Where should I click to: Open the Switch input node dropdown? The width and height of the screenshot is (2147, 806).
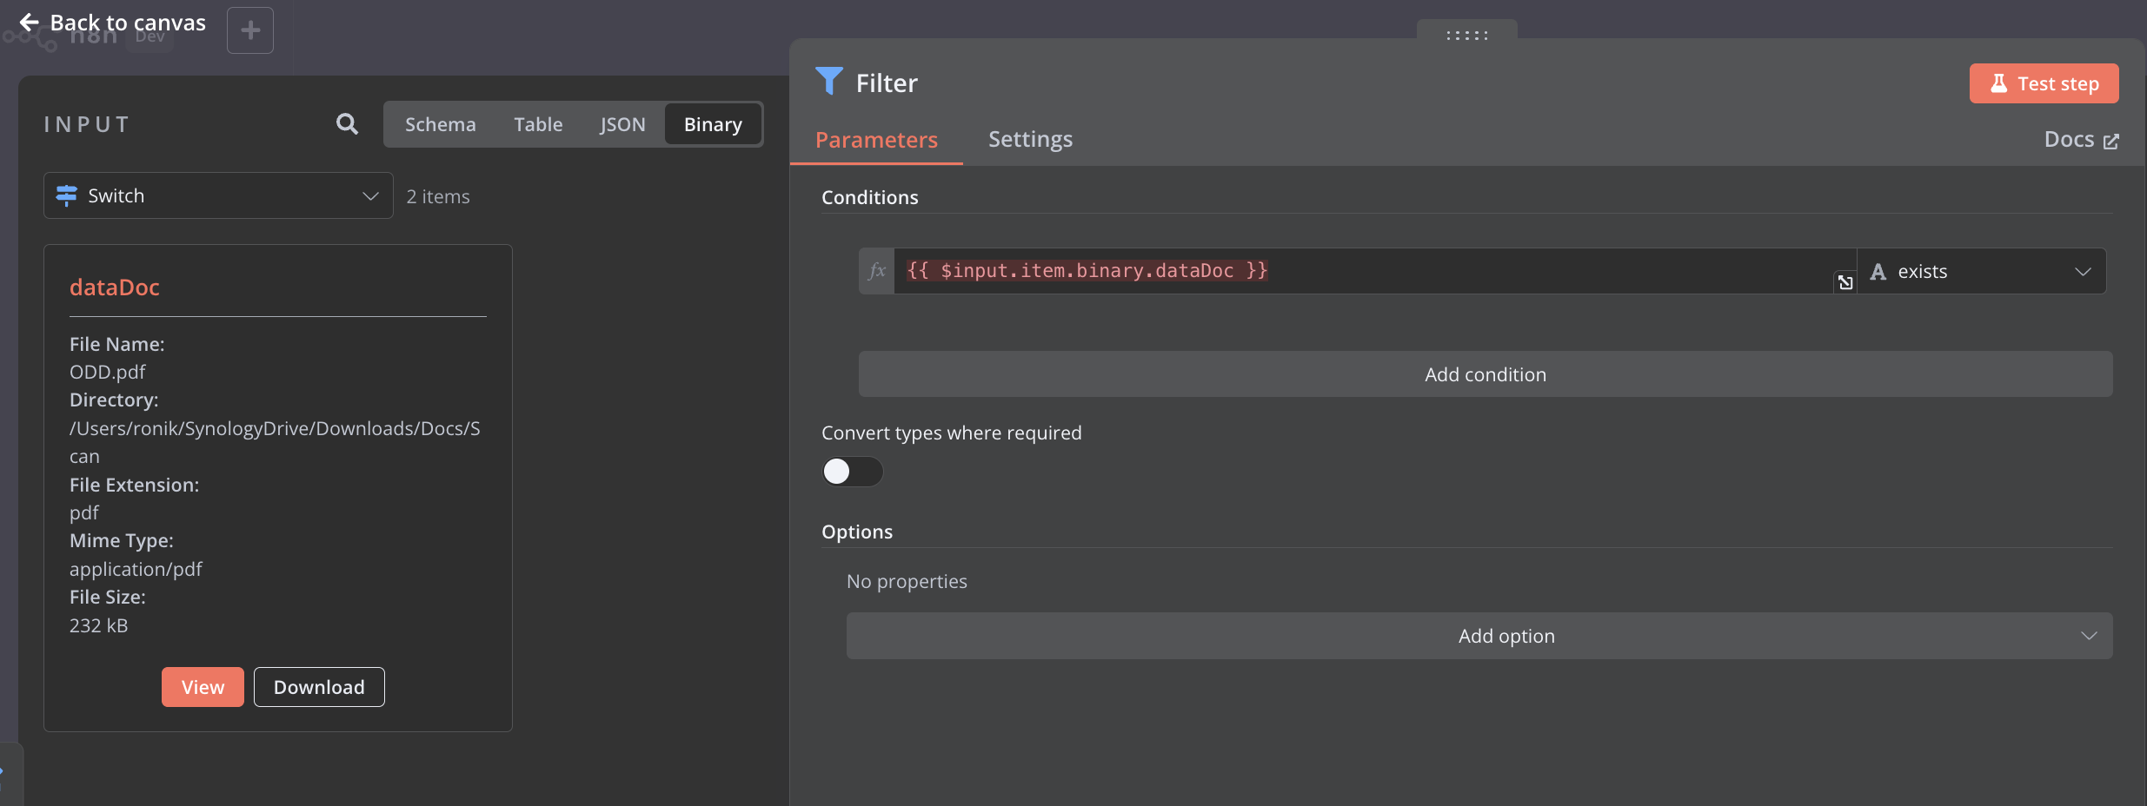(x=218, y=195)
